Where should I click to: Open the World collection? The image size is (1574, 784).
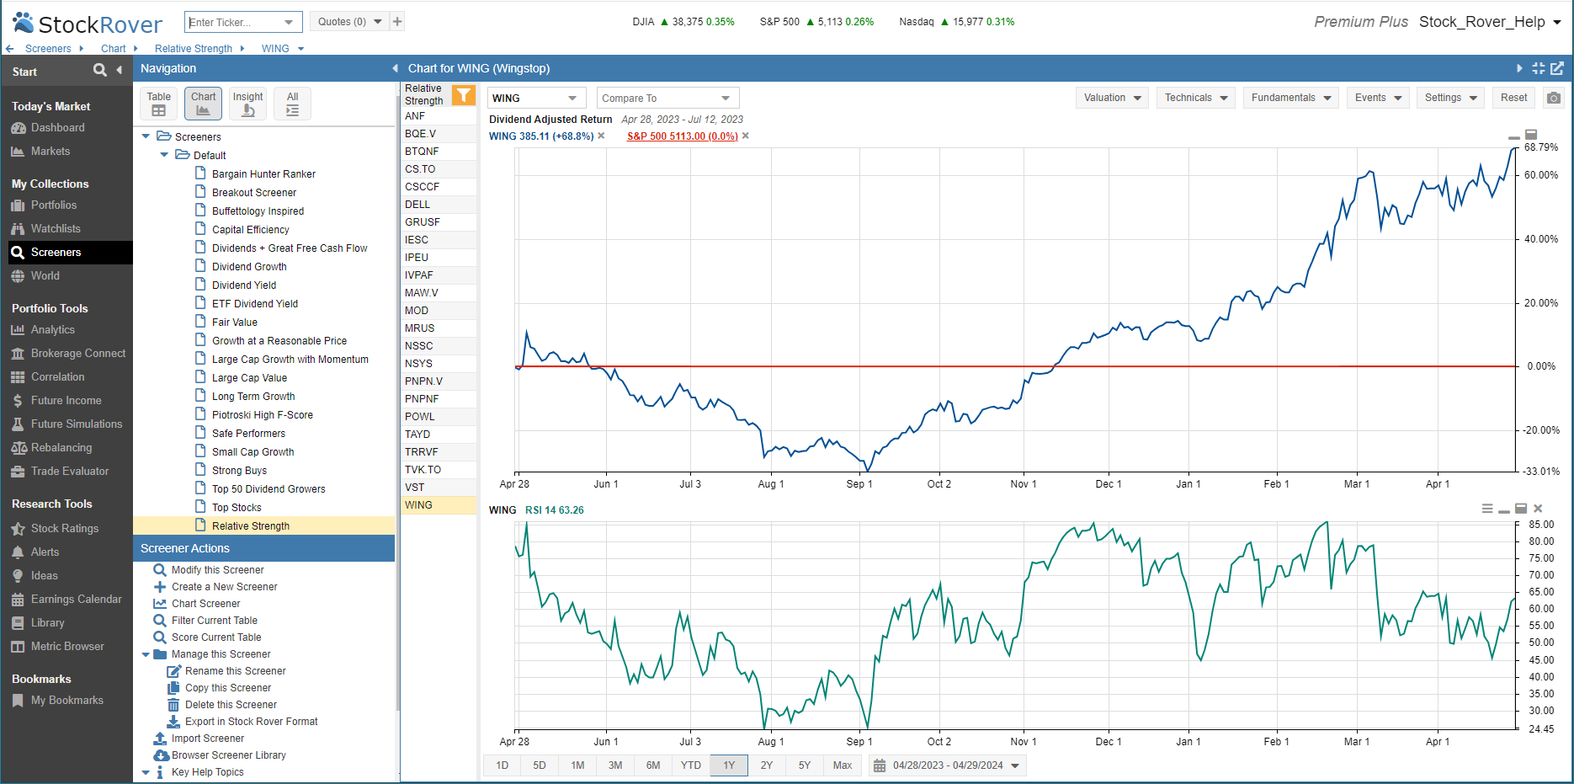coord(45,276)
